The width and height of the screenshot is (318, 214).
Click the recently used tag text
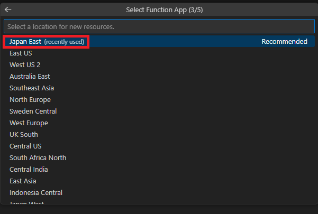coord(64,42)
